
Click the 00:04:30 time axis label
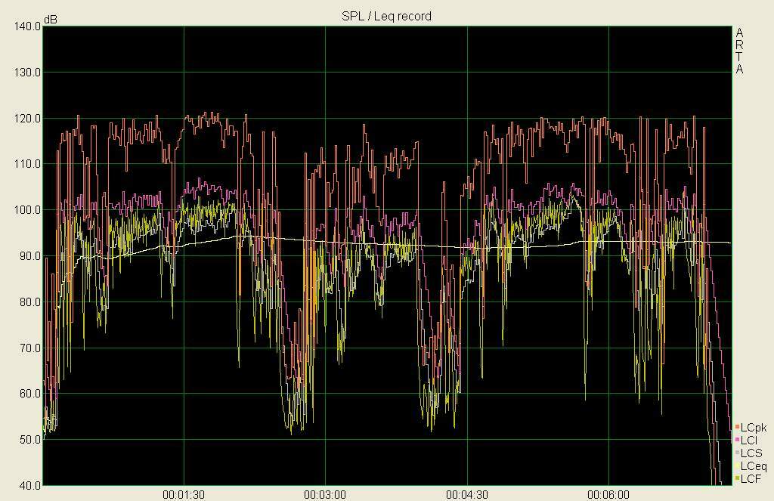pos(467,495)
